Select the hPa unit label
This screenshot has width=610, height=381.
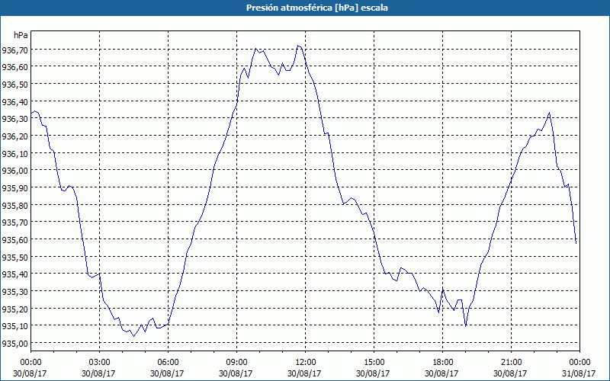pyautogui.click(x=21, y=35)
